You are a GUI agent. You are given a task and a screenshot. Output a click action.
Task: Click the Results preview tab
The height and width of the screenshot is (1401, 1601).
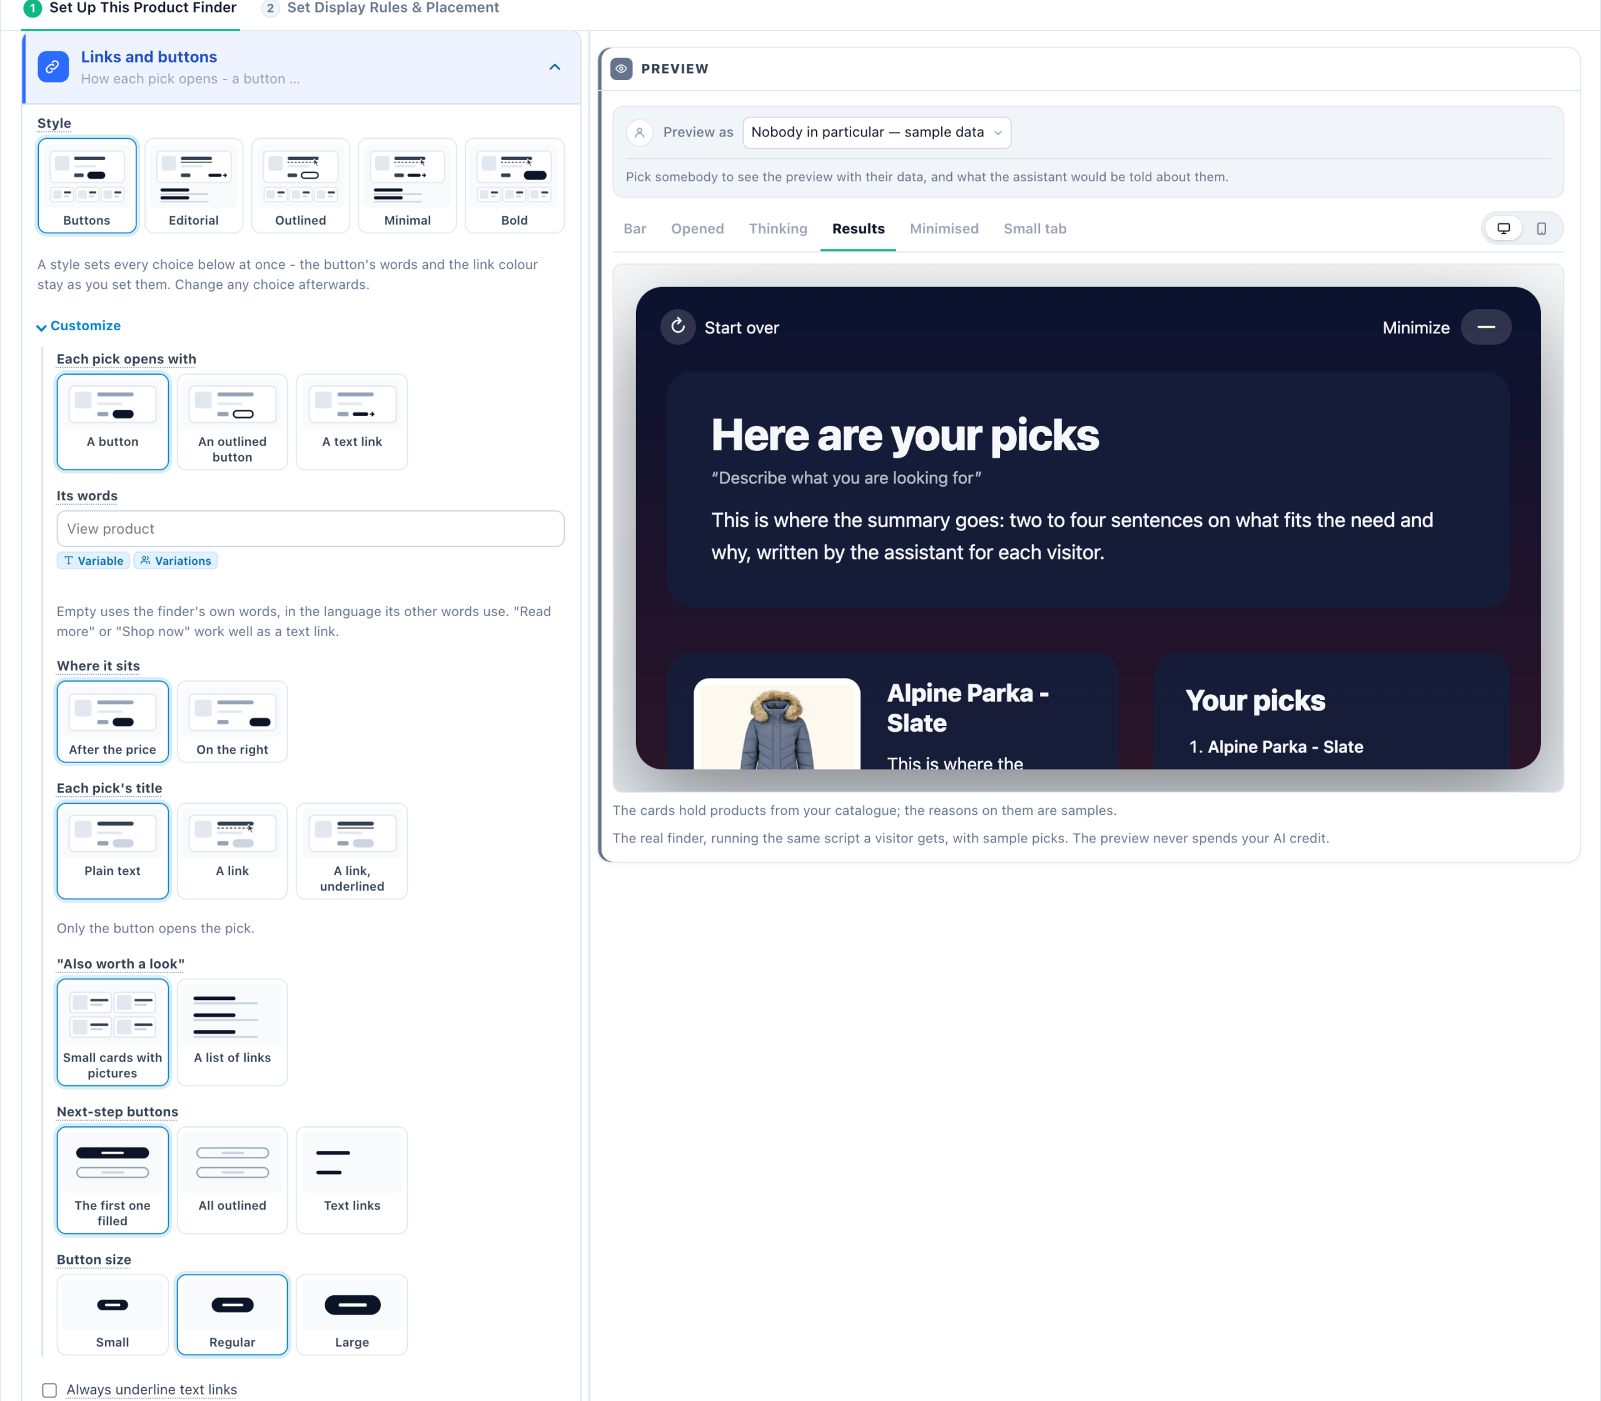[x=857, y=229]
